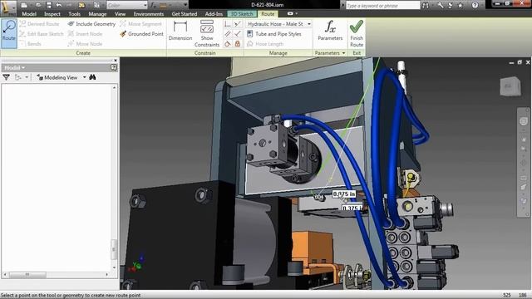Viewport: 532px width, 299px height.
Task: Open Model browser dropdown
Action: point(14,67)
